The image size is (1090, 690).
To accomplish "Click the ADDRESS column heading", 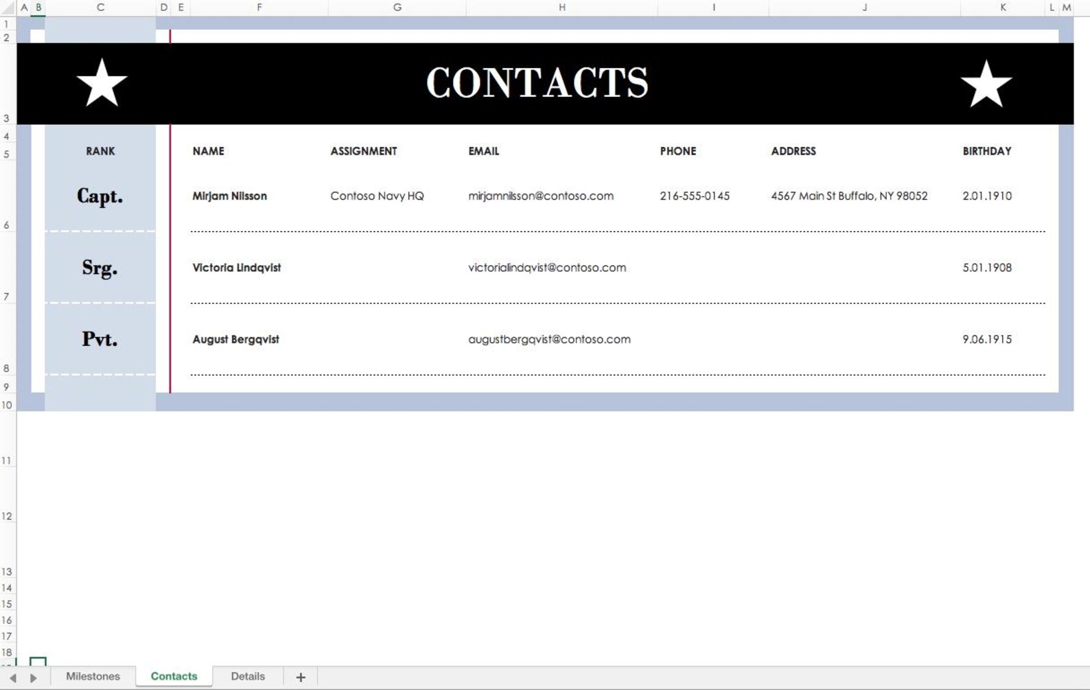I will 793,151.
